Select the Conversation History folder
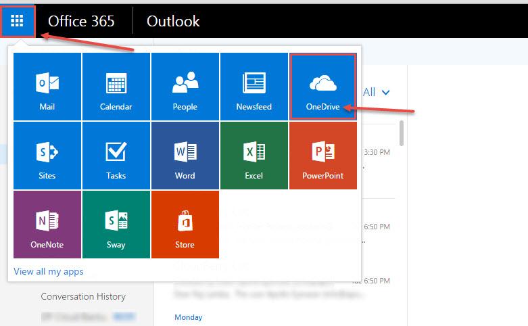The width and height of the screenshot is (528, 326). [83, 296]
